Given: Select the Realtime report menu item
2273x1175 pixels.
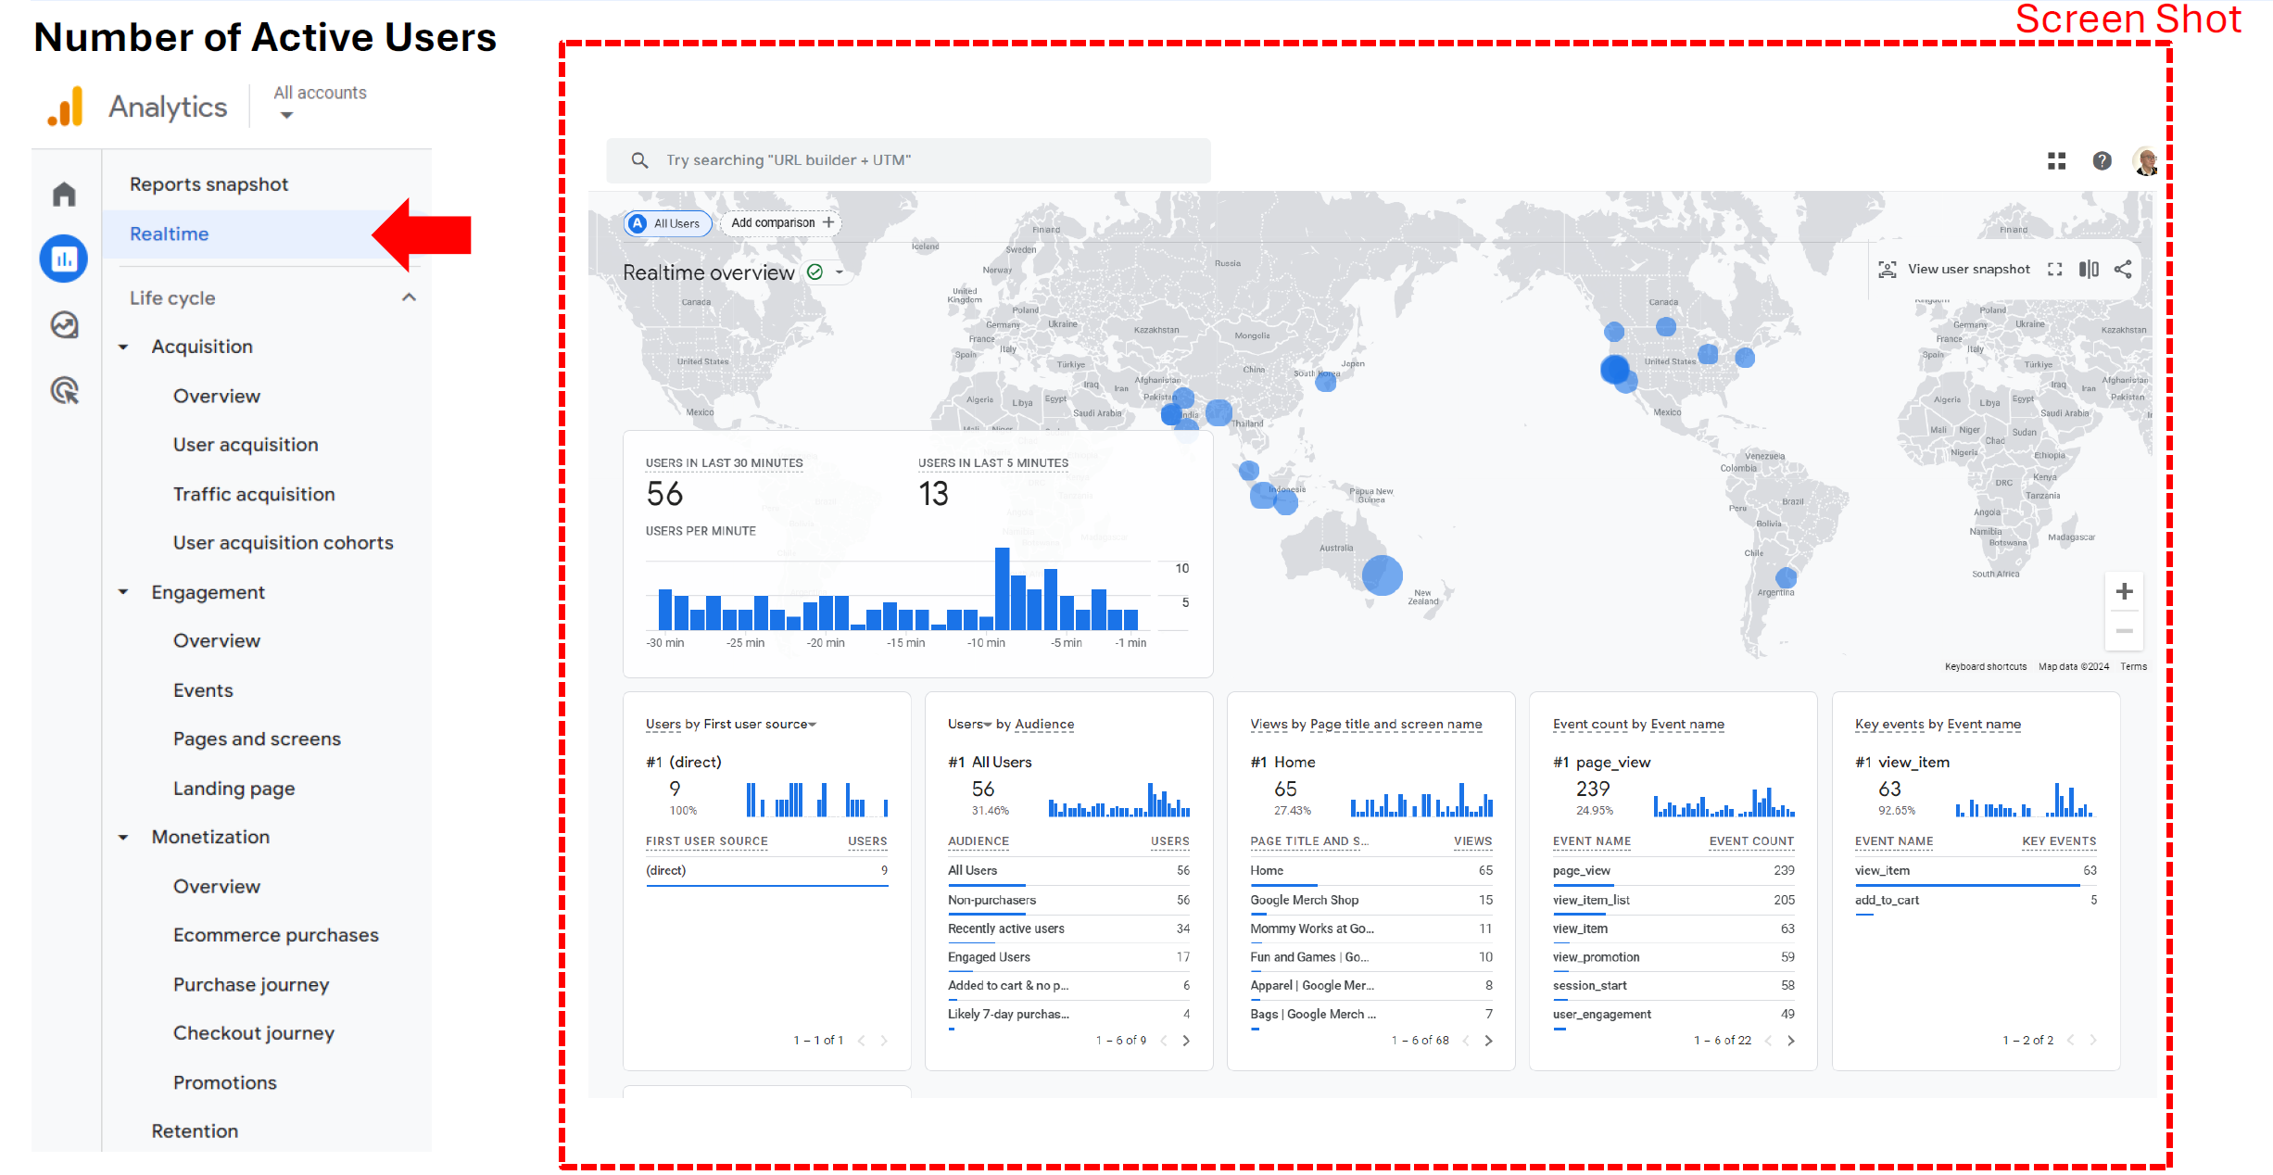Looking at the screenshot, I should click(170, 234).
